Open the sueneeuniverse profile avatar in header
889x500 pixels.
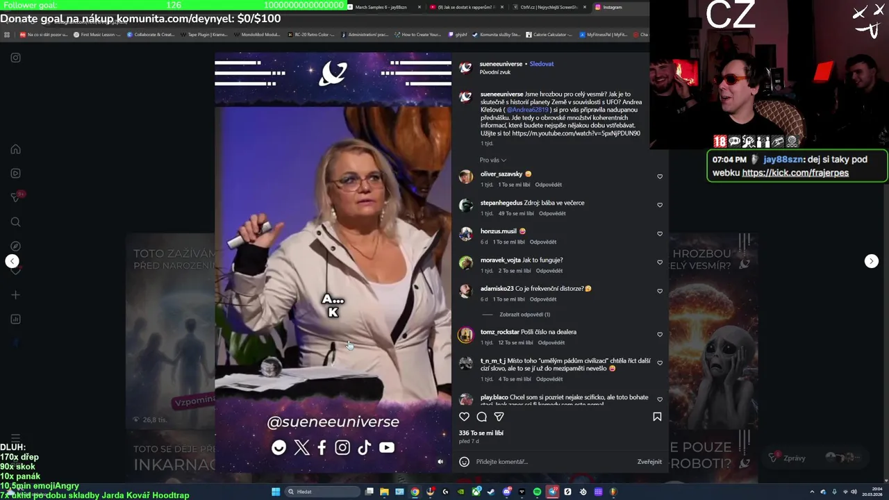point(466,67)
